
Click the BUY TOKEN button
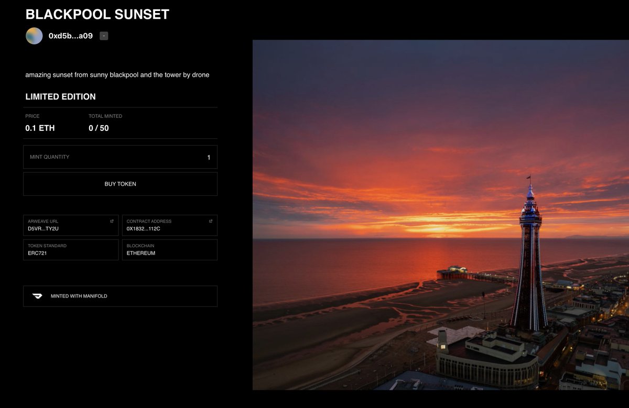pyautogui.click(x=120, y=184)
